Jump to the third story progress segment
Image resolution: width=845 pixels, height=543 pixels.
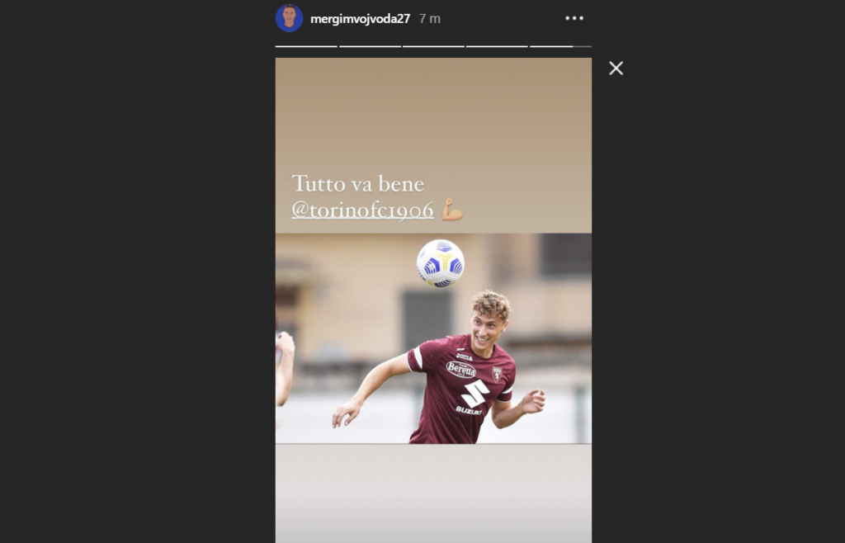coord(434,46)
